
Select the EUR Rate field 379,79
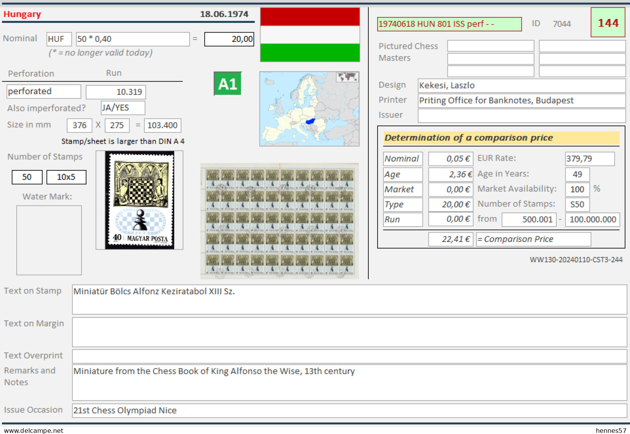(x=590, y=159)
